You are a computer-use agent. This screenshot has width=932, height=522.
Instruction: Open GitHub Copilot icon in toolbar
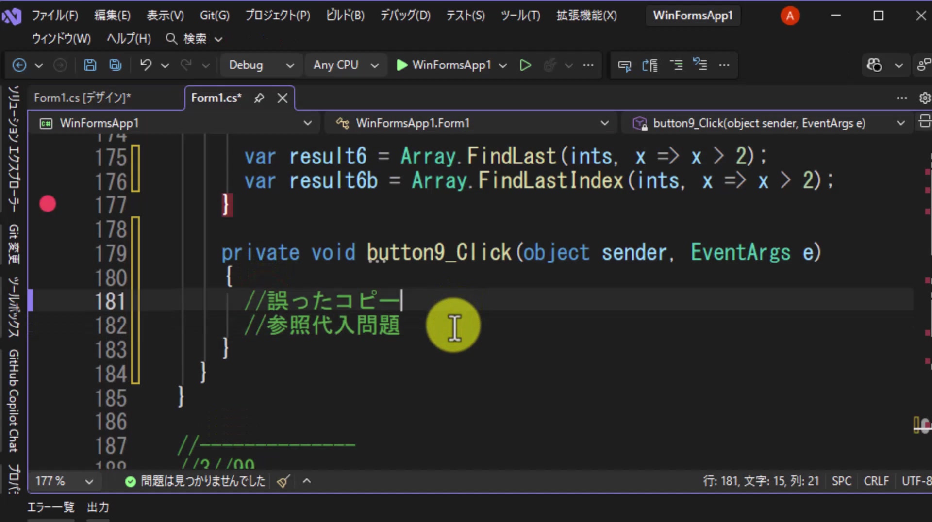(x=874, y=65)
